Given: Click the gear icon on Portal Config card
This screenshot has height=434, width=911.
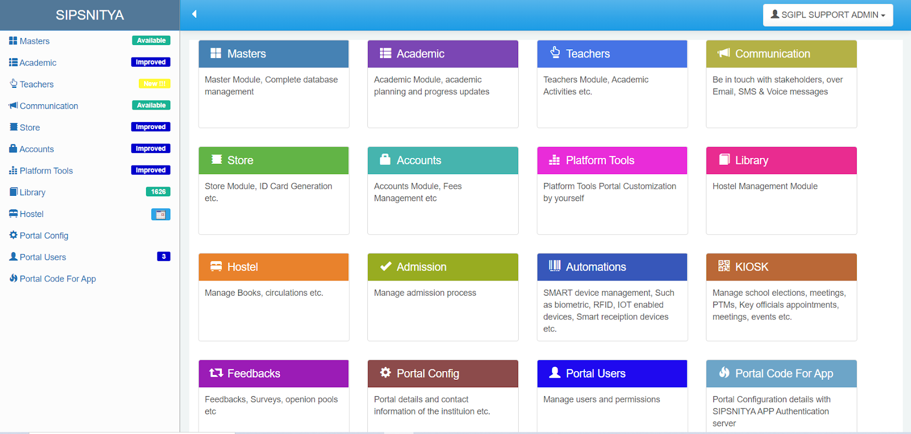Looking at the screenshot, I should [385, 372].
